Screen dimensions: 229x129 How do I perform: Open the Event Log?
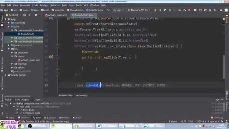(217, 118)
